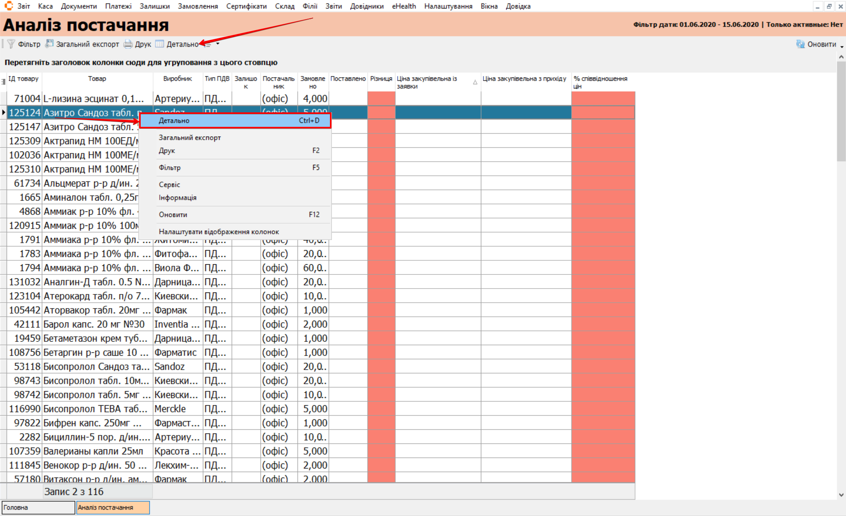Image resolution: width=846 pixels, height=516 pixels.
Task: Choose Налаштувати відображення колонок menu entry
Action: [x=219, y=232]
